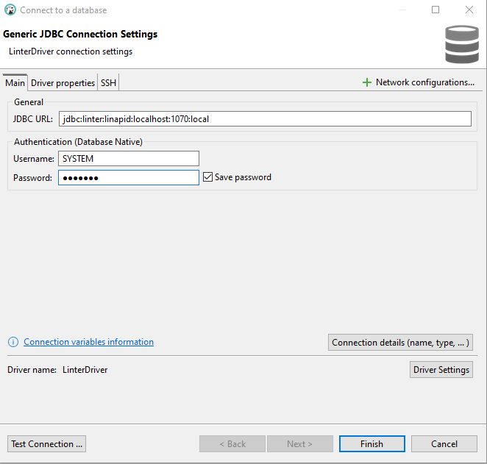Cancel the connection wizard
This screenshot has height=464, width=487.
[x=444, y=444]
